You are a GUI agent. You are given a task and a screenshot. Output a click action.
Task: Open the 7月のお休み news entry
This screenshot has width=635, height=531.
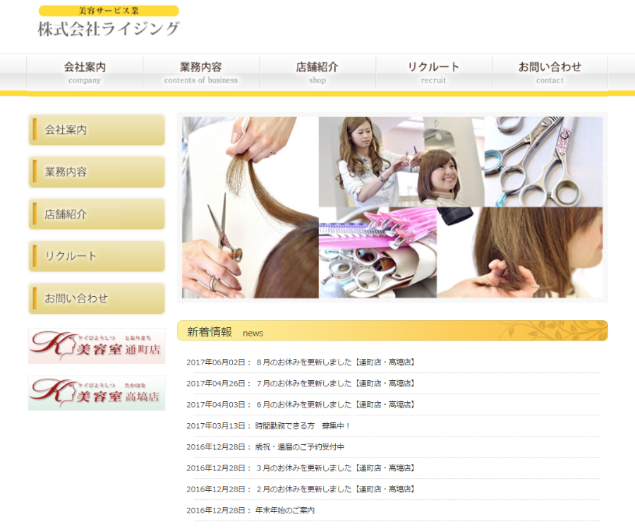tap(335, 384)
